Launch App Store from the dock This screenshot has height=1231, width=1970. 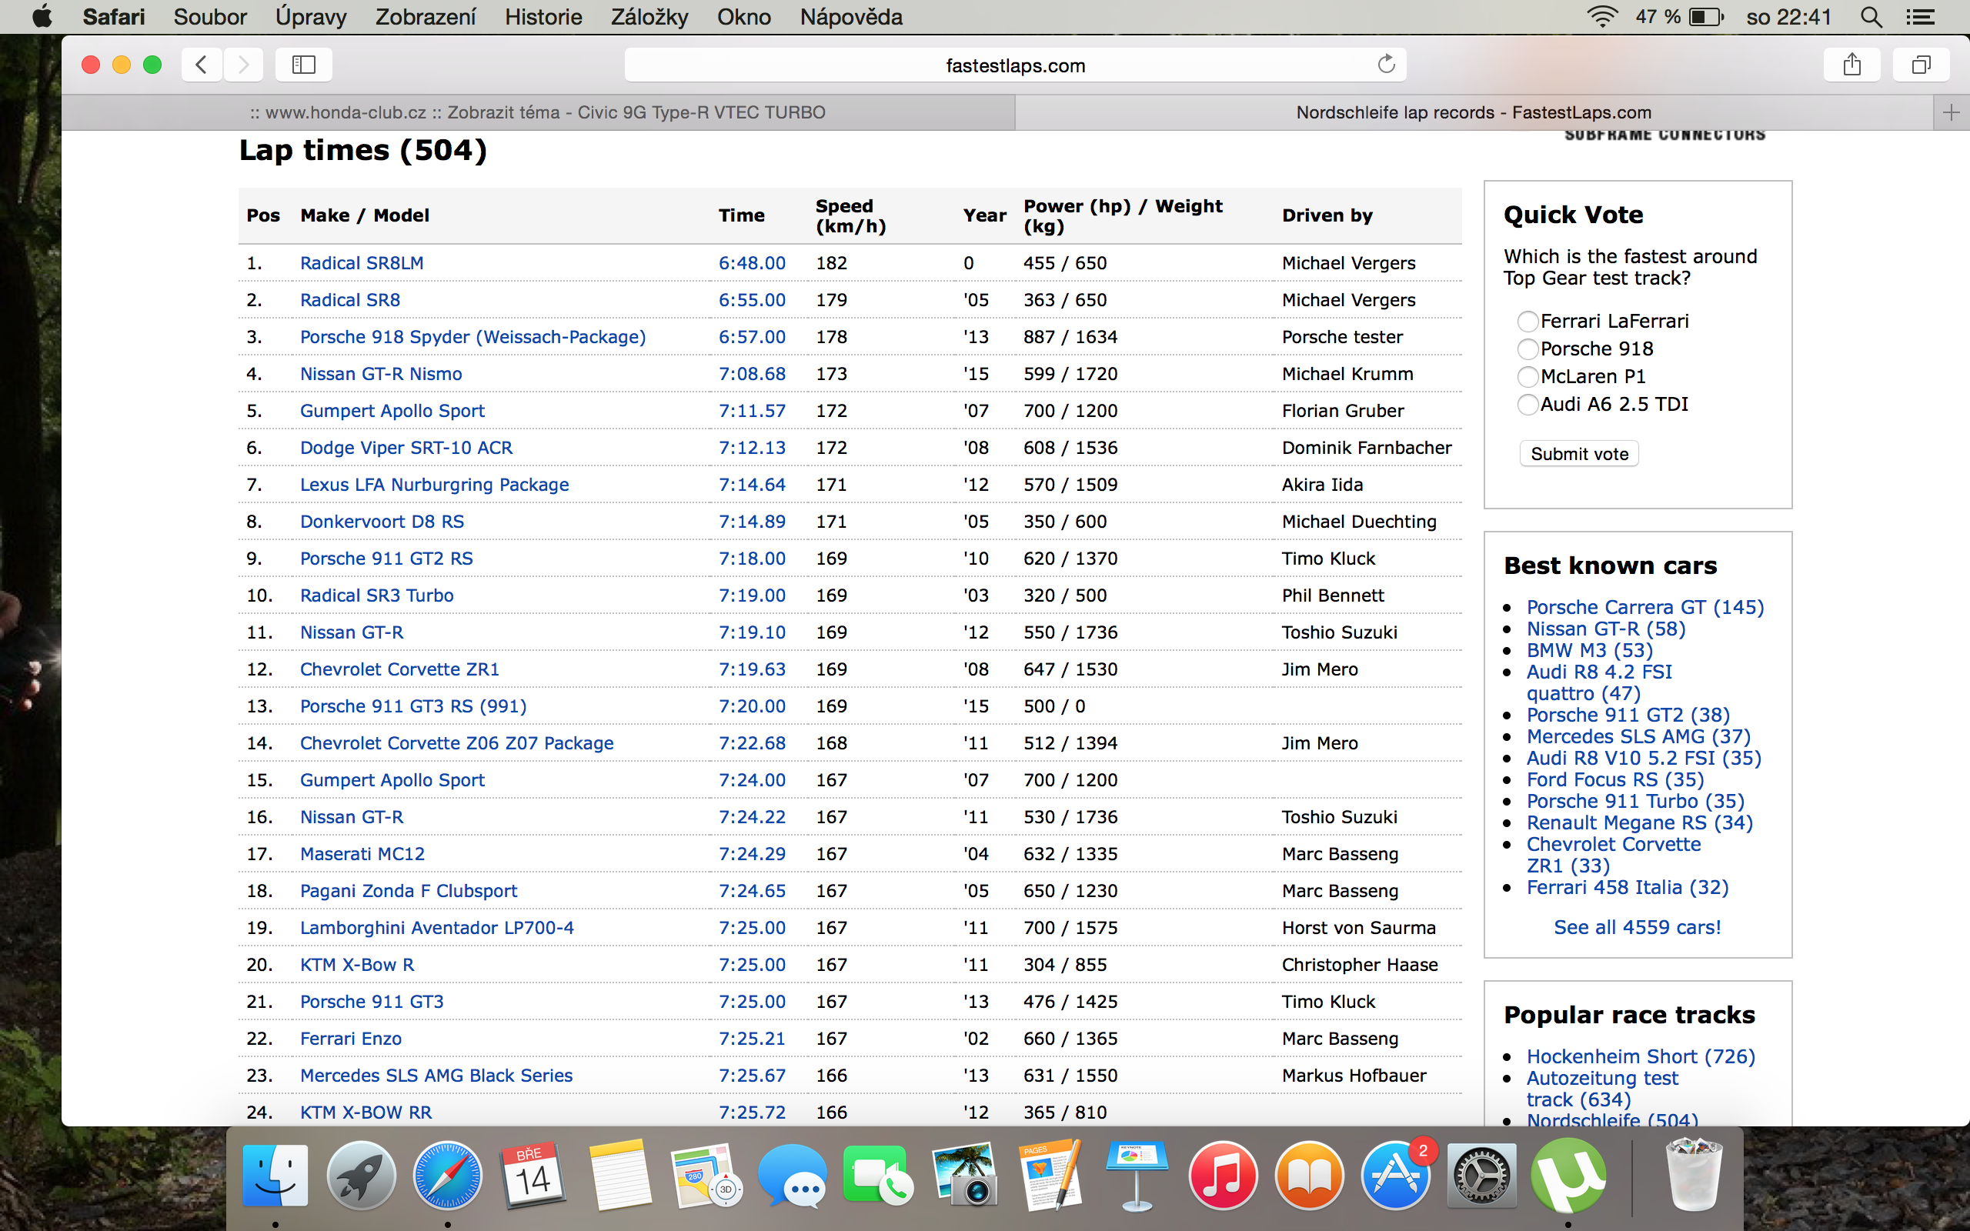click(1394, 1176)
